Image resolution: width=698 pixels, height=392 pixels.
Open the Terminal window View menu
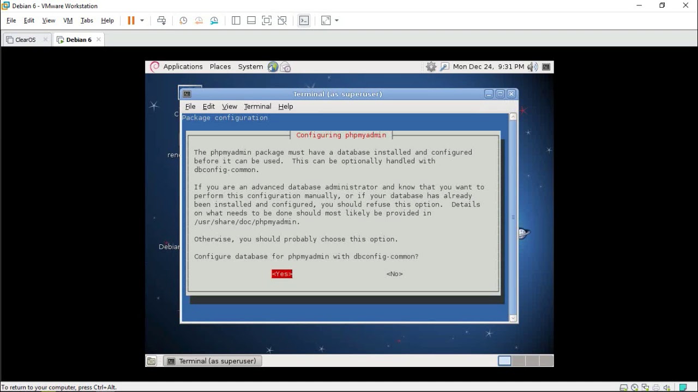pyautogui.click(x=230, y=107)
